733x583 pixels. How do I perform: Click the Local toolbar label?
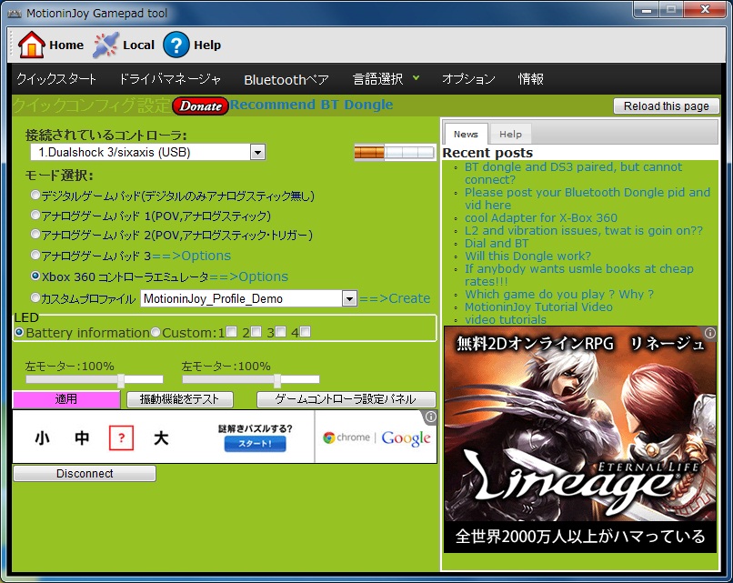point(138,45)
